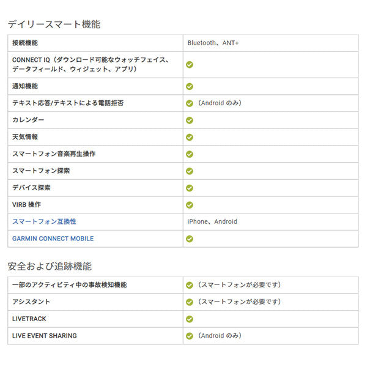Click the green checkmark for CONNECT IQ
Image resolution: width=367 pixels, height=367 pixels.
pyautogui.click(x=190, y=64)
